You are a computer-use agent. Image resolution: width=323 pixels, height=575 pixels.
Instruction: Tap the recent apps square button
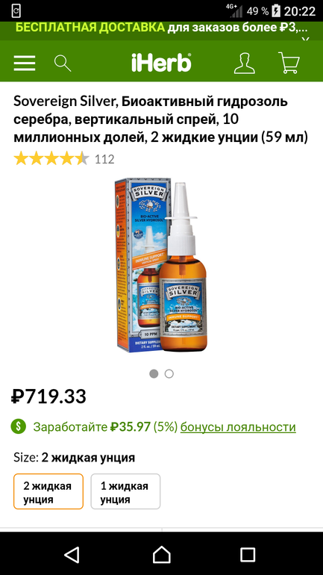tap(248, 554)
